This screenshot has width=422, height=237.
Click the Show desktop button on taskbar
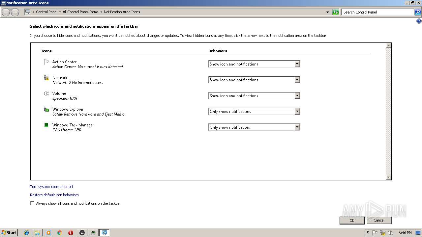(x=419, y=233)
